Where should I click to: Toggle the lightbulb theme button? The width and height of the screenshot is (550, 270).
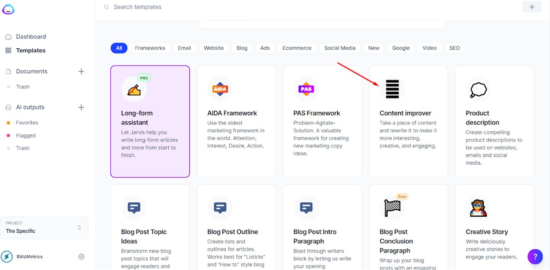[x=532, y=7]
